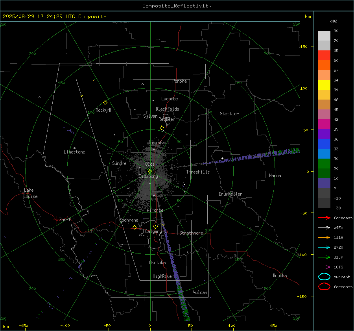This screenshot has width=354, height=331.
Task: Click the Banff label
Action: click(65, 220)
